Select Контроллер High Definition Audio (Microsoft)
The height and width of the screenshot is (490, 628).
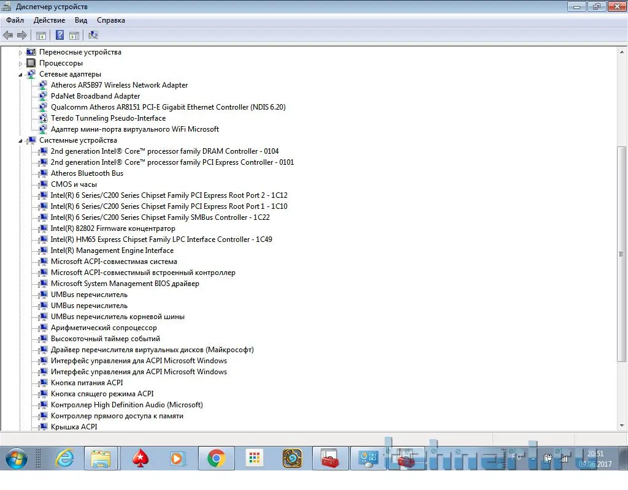coord(127,405)
